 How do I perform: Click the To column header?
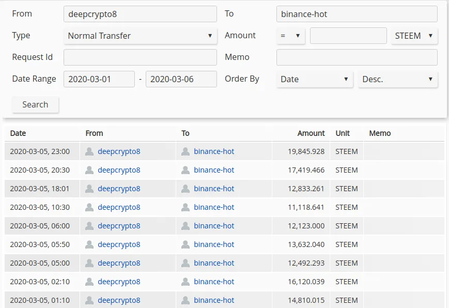(185, 133)
